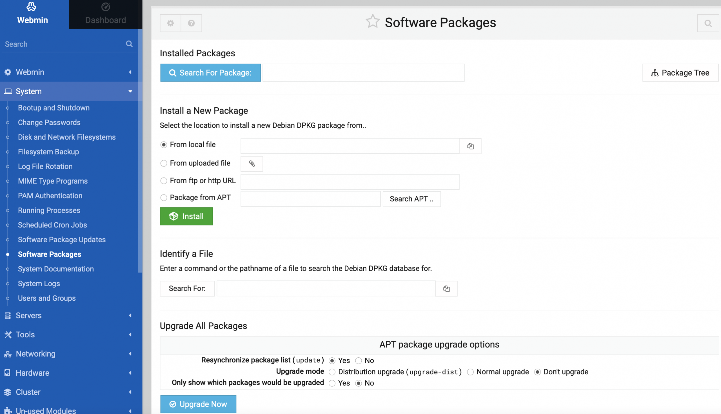Screen dimensions: 721x414
Task: Choose Don't upgrade mode
Action: [537, 372]
